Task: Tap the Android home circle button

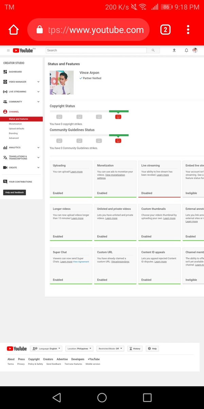Action: point(102,397)
